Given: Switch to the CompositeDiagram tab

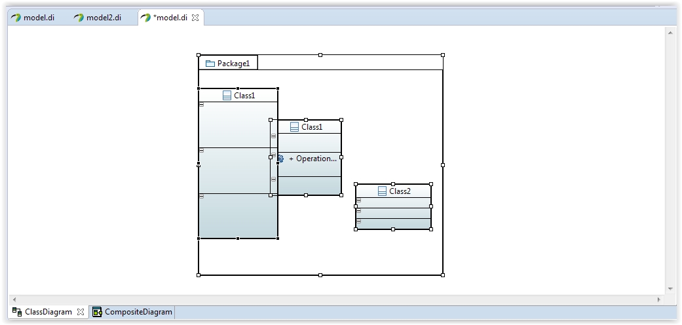Looking at the screenshot, I should [132, 312].
